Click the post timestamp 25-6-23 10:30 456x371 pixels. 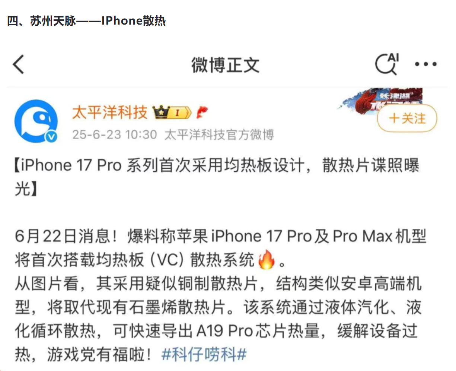tap(114, 134)
